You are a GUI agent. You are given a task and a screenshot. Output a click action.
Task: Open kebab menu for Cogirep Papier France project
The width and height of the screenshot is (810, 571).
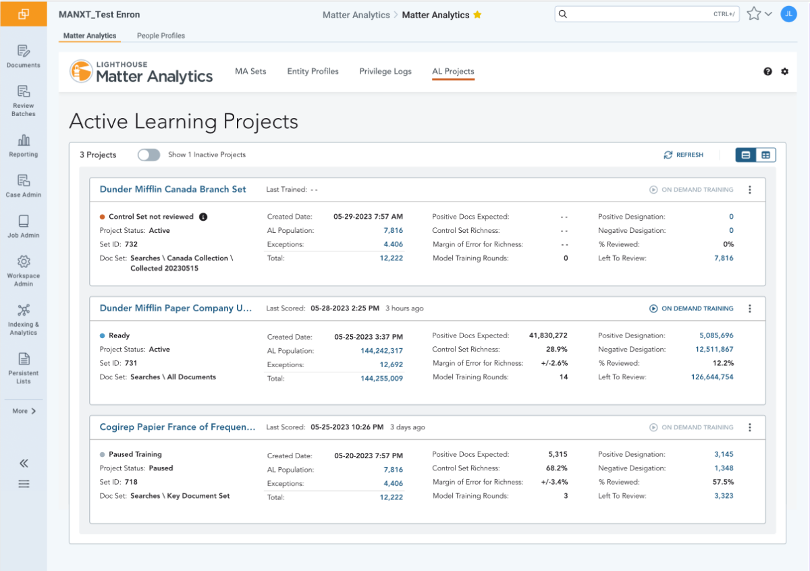749,427
